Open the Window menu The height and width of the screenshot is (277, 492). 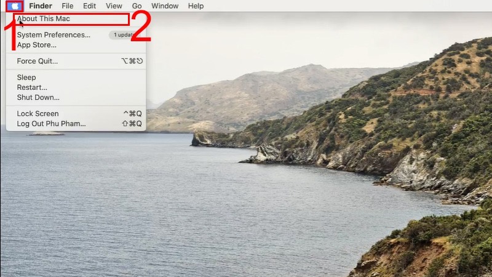[165, 6]
